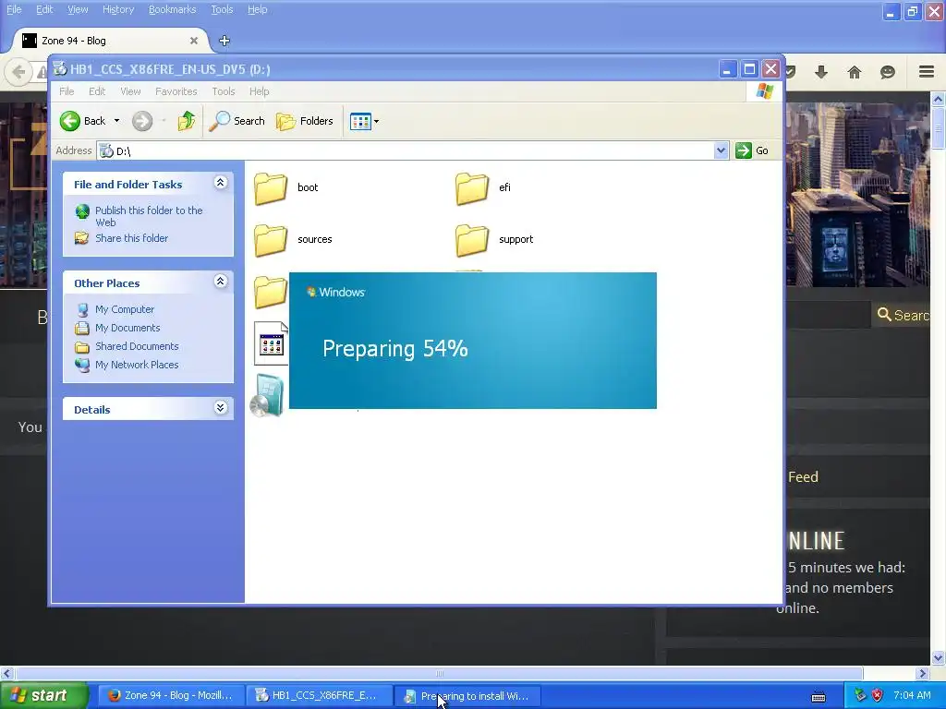Switch to Preparing to install taskbar button

click(467, 696)
